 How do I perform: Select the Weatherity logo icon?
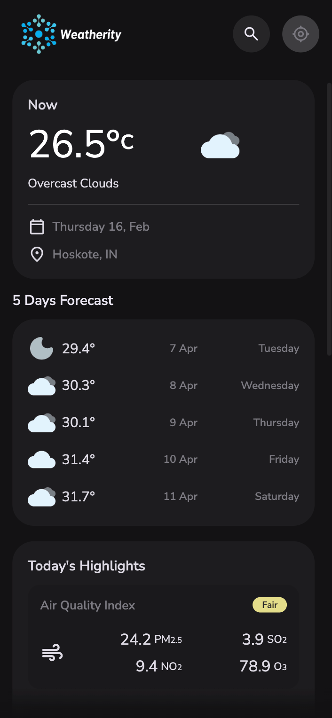click(37, 33)
